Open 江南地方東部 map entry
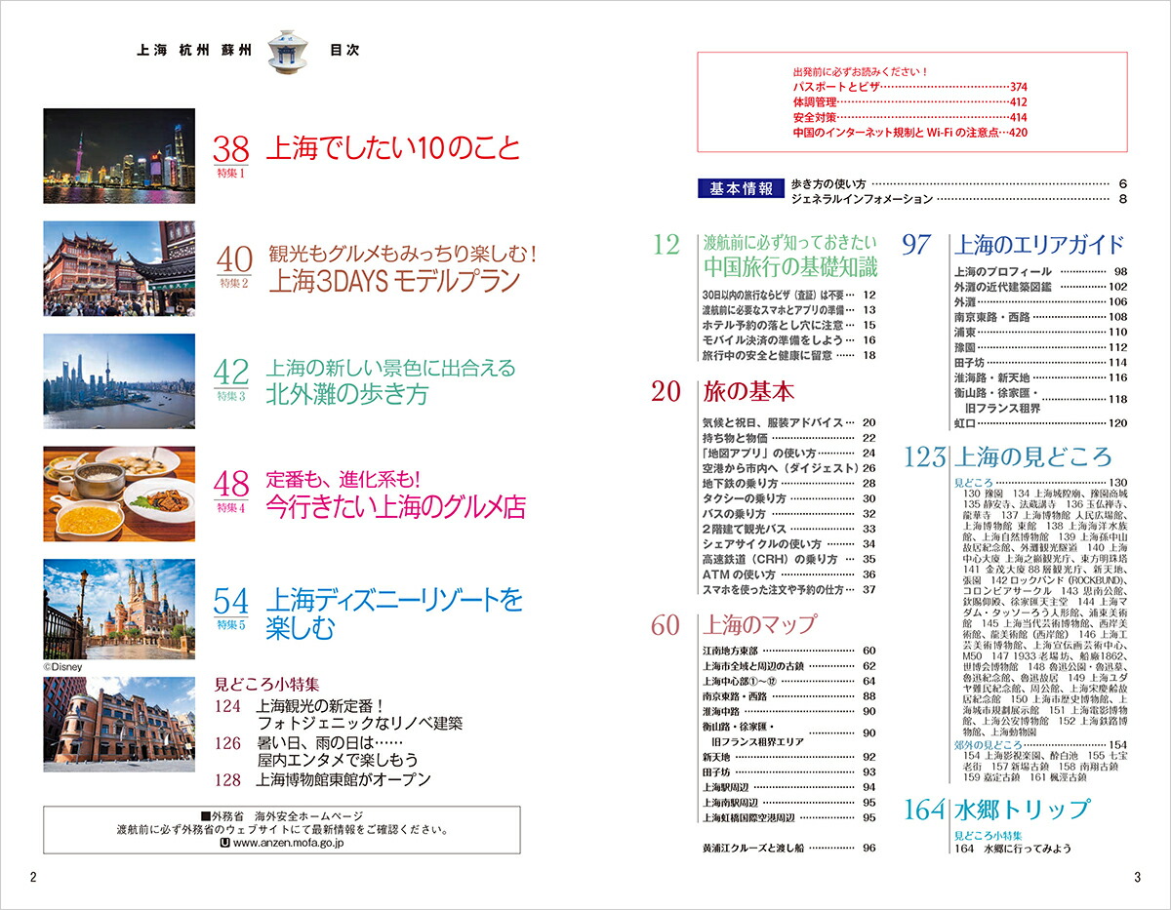Screen dimensions: 1171x910 [x=788, y=651]
